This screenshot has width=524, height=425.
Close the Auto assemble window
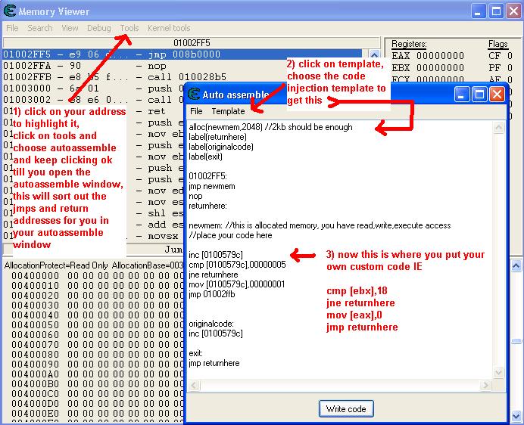(497, 95)
